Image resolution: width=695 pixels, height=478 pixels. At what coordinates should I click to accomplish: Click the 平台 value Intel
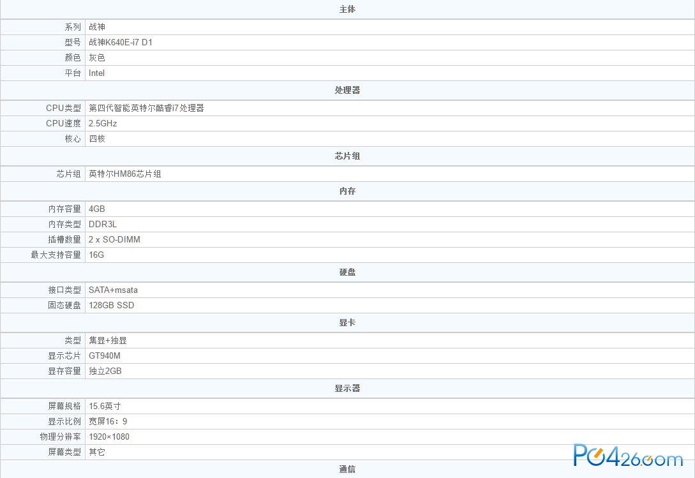(96, 73)
